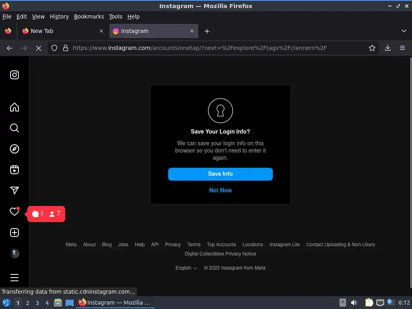Click the Instagram URL in the address bar
Image resolution: width=412 pixels, height=309 pixels.
click(200, 48)
